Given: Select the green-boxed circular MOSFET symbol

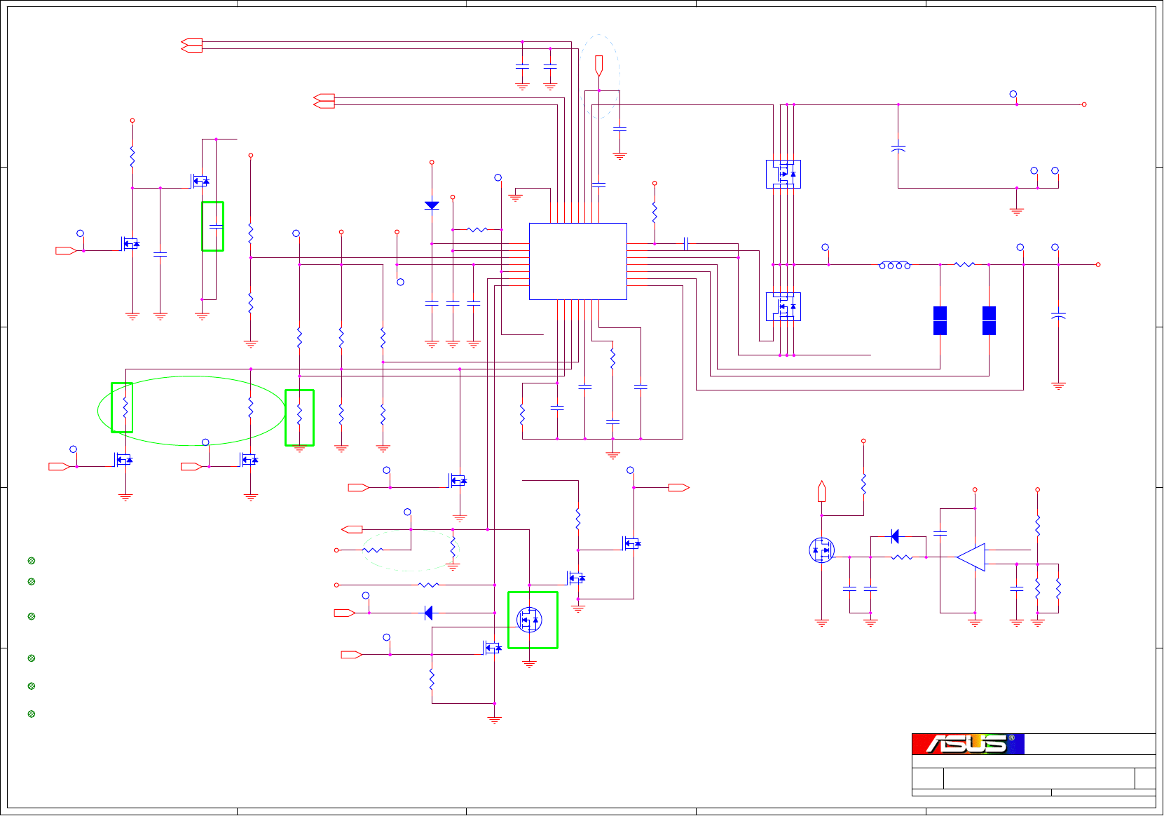Looking at the screenshot, I should click(x=529, y=620).
